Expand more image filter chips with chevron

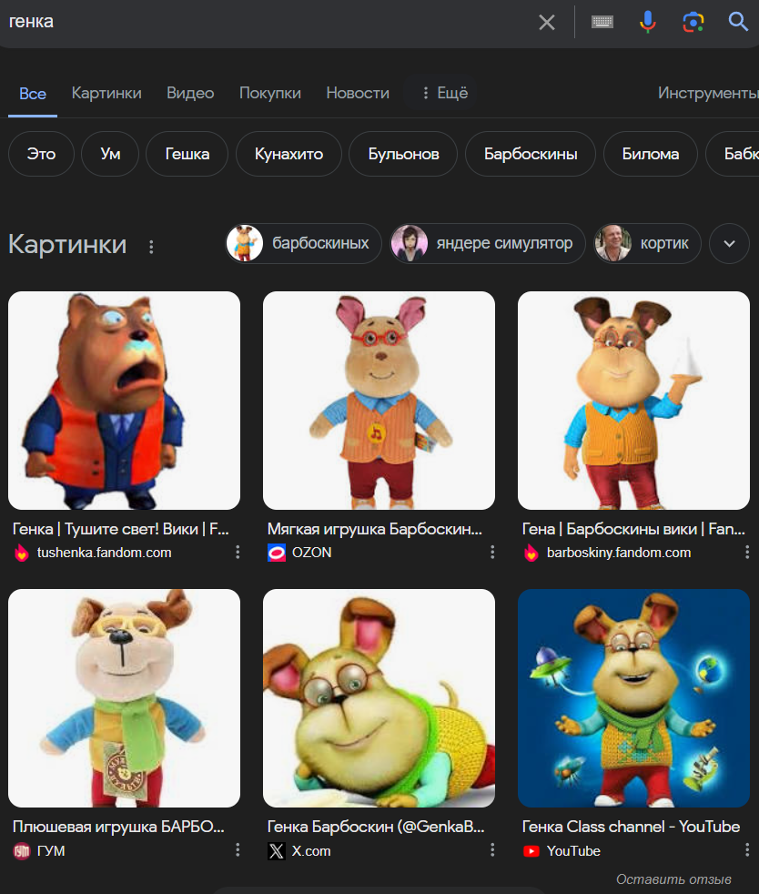[x=729, y=243]
